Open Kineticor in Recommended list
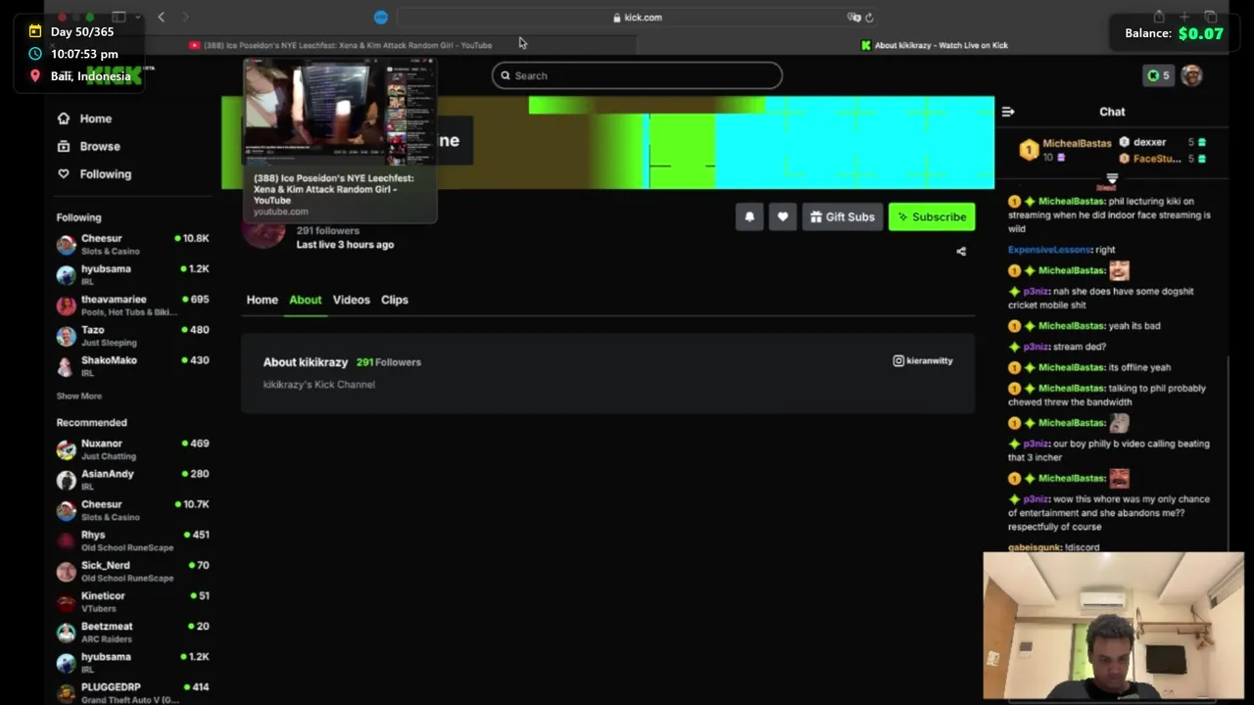 coord(132,601)
